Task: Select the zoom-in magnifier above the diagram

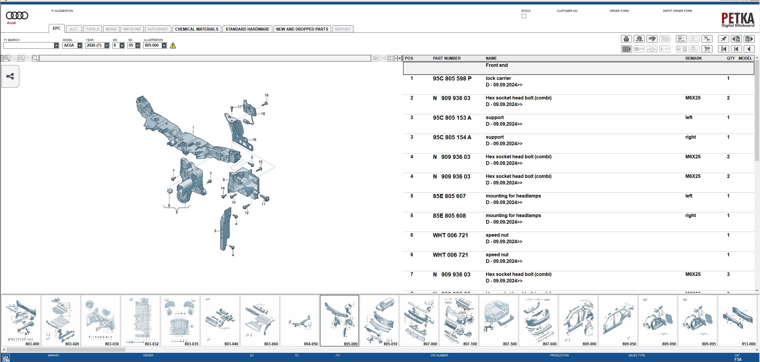Action: [7, 58]
